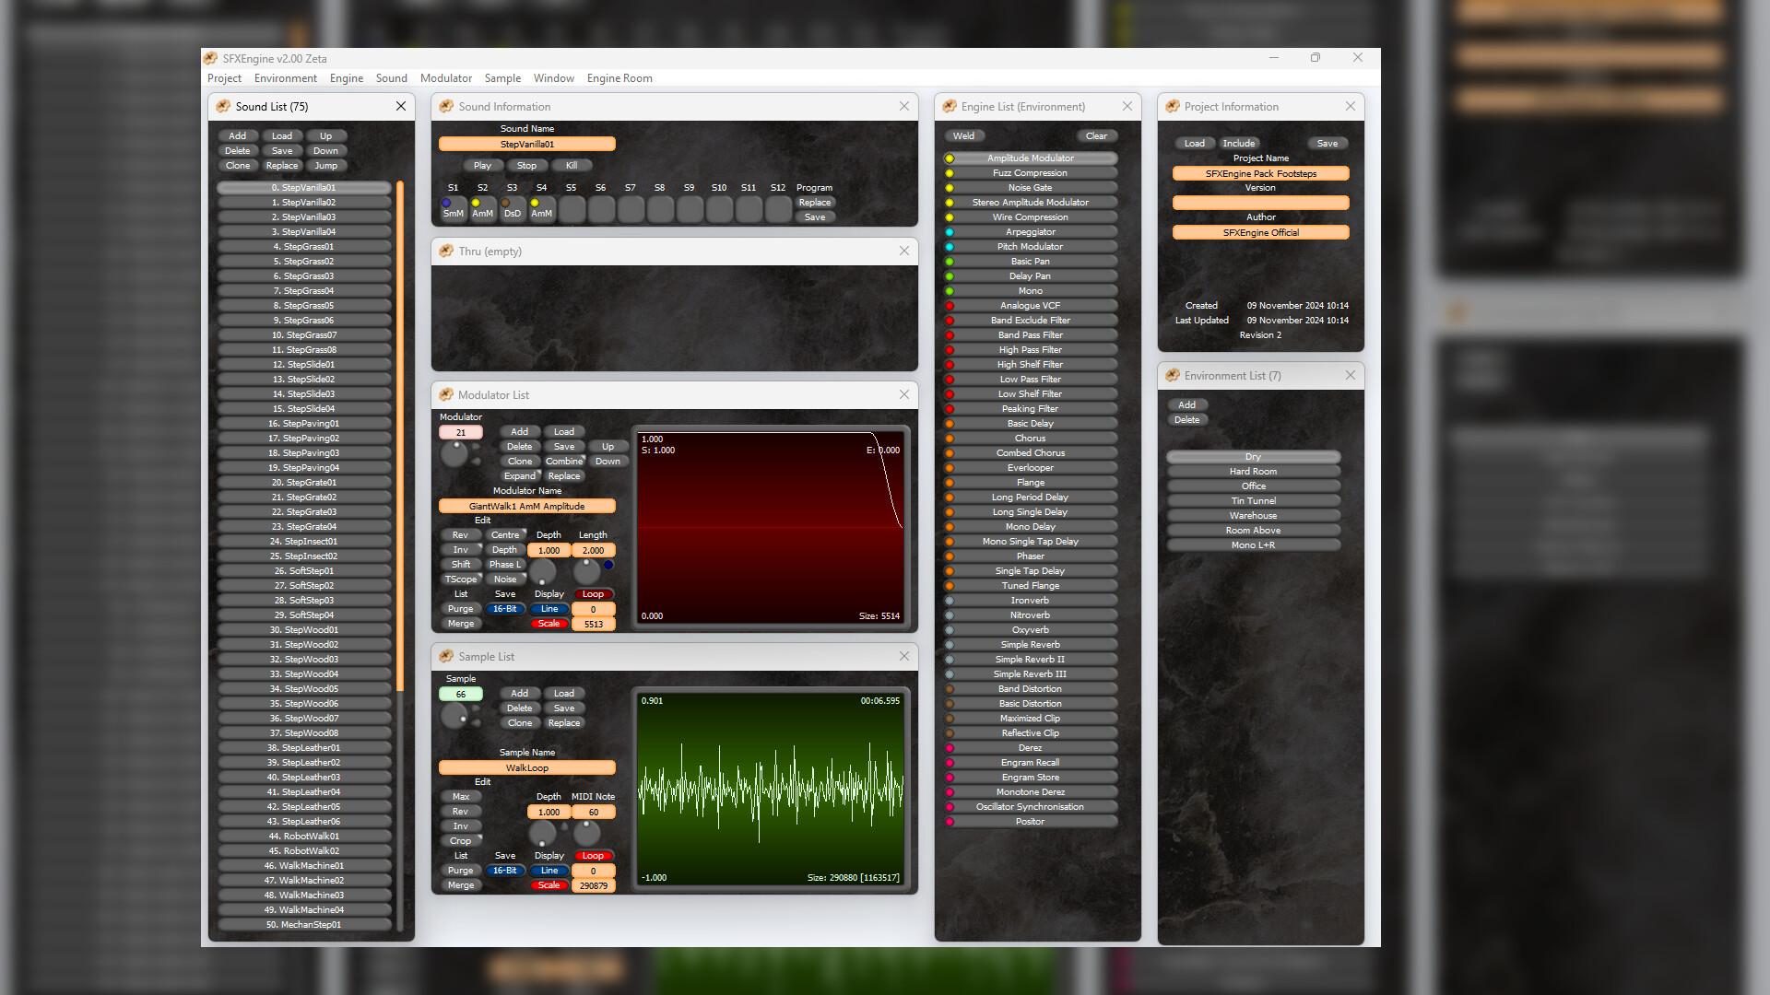This screenshot has height=995, width=1770.
Task: Clear the Engine List selection
Action: click(x=1096, y=135)
